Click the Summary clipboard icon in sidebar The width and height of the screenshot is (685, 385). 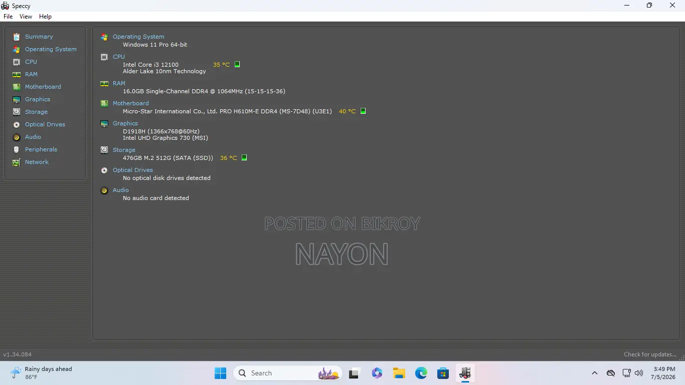(x=17, y=37)
